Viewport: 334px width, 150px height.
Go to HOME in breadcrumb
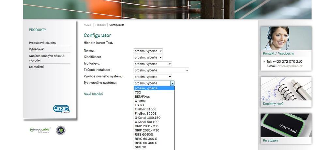coord(87,25)
